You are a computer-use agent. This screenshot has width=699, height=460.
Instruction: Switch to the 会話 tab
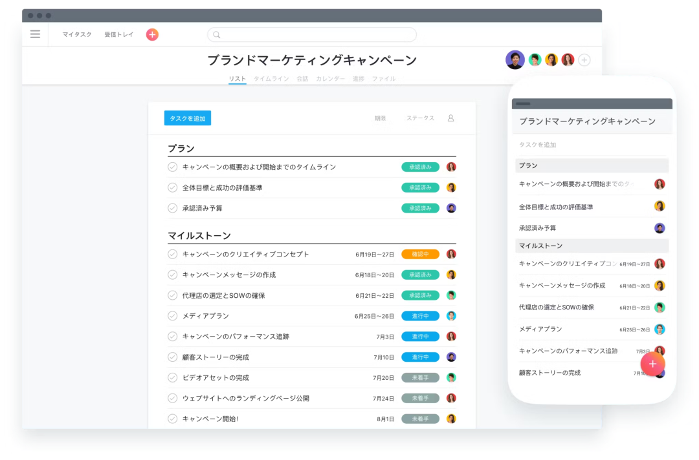[302, 79]
